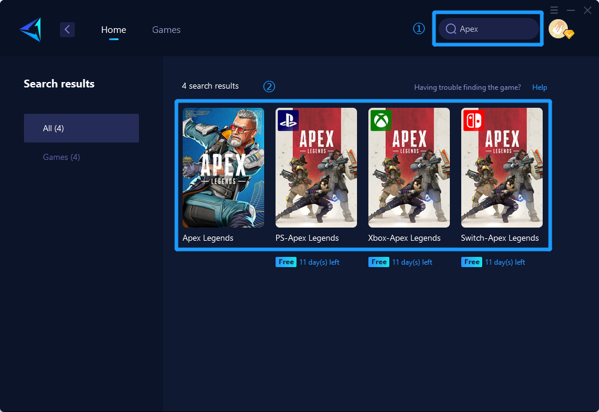Screen dimensions: 599x412
Task: Go back using the left chevron button
Action: pyautogui.click(x=67, y=29)
